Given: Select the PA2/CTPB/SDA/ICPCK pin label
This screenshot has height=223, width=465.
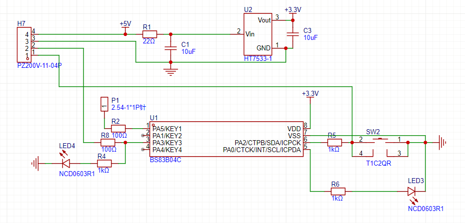Looking at the screenshot, I should coord(268,143).
